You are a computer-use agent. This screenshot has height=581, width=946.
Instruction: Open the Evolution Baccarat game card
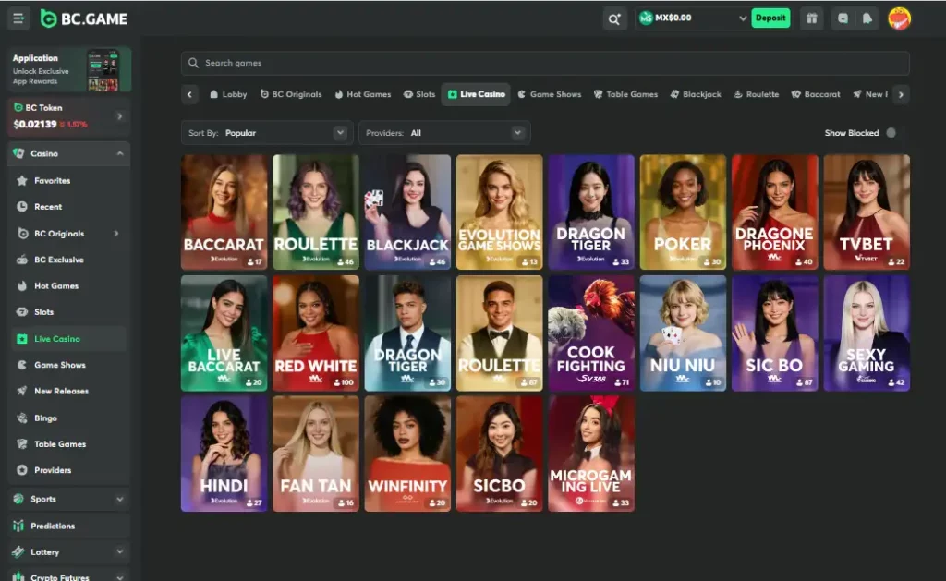(x=224, y=212)
